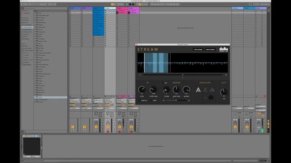Click the Grains horizontal slider handle
Screen dimensions: 291x163
tap(176, 101)
